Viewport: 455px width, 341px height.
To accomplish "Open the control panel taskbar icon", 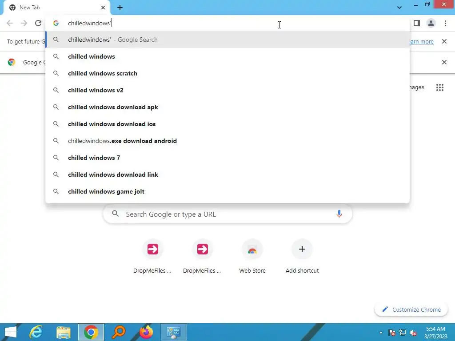I will coord(174,332).
